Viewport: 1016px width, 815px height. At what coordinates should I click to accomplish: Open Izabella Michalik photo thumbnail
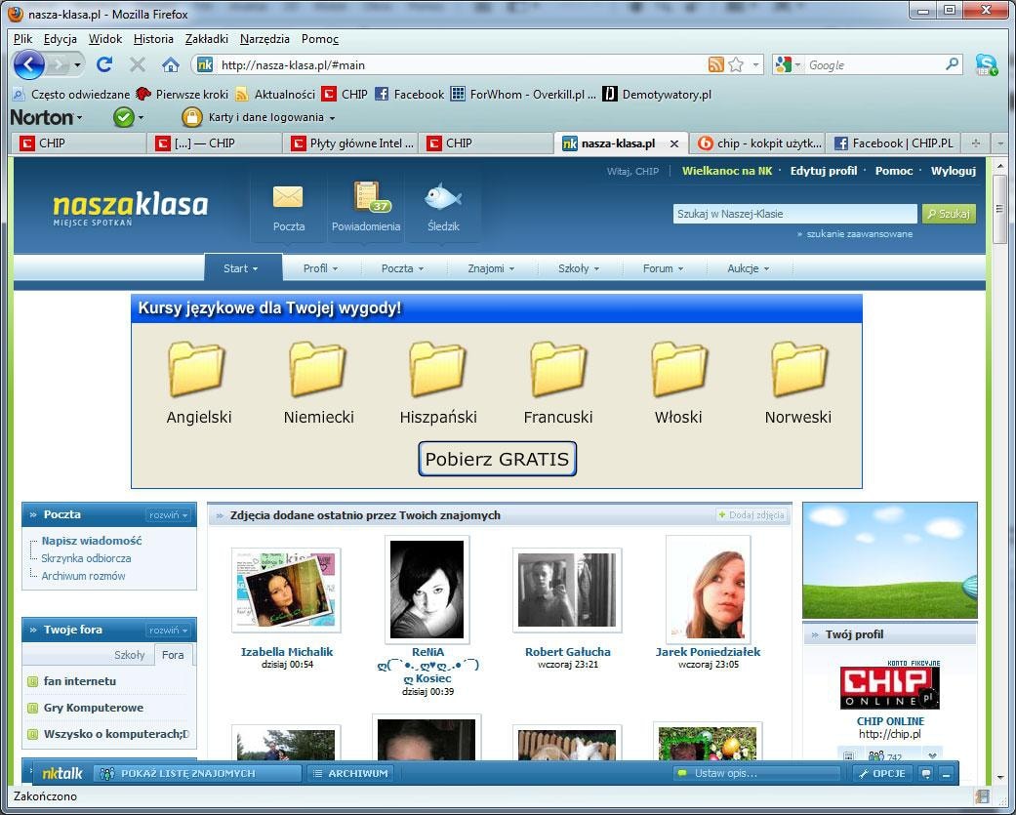(286, 591)
